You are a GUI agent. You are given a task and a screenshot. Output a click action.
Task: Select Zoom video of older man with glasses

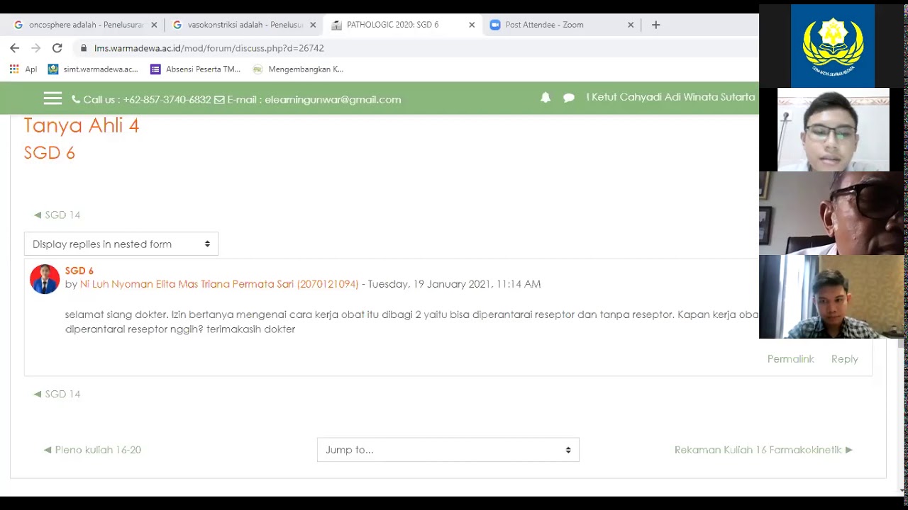pos(831,213)
